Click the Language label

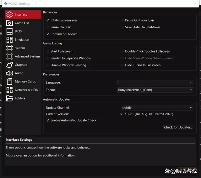[x=53, y=83]
